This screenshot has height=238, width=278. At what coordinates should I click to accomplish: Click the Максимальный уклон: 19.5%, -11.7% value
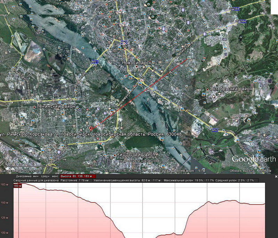pyautogui.click(x=189, y=180)
